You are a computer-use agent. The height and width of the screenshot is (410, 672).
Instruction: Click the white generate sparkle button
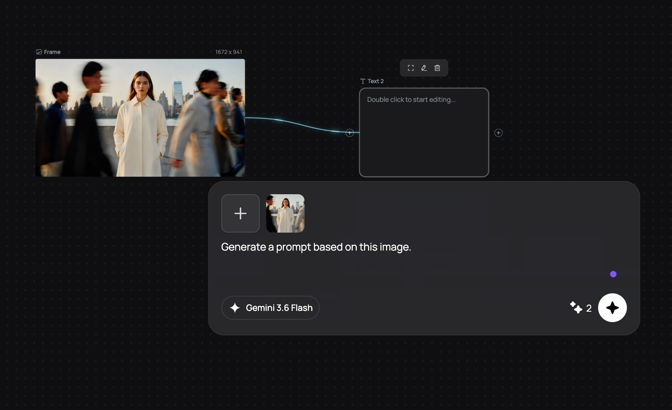[x=612, y=308]
